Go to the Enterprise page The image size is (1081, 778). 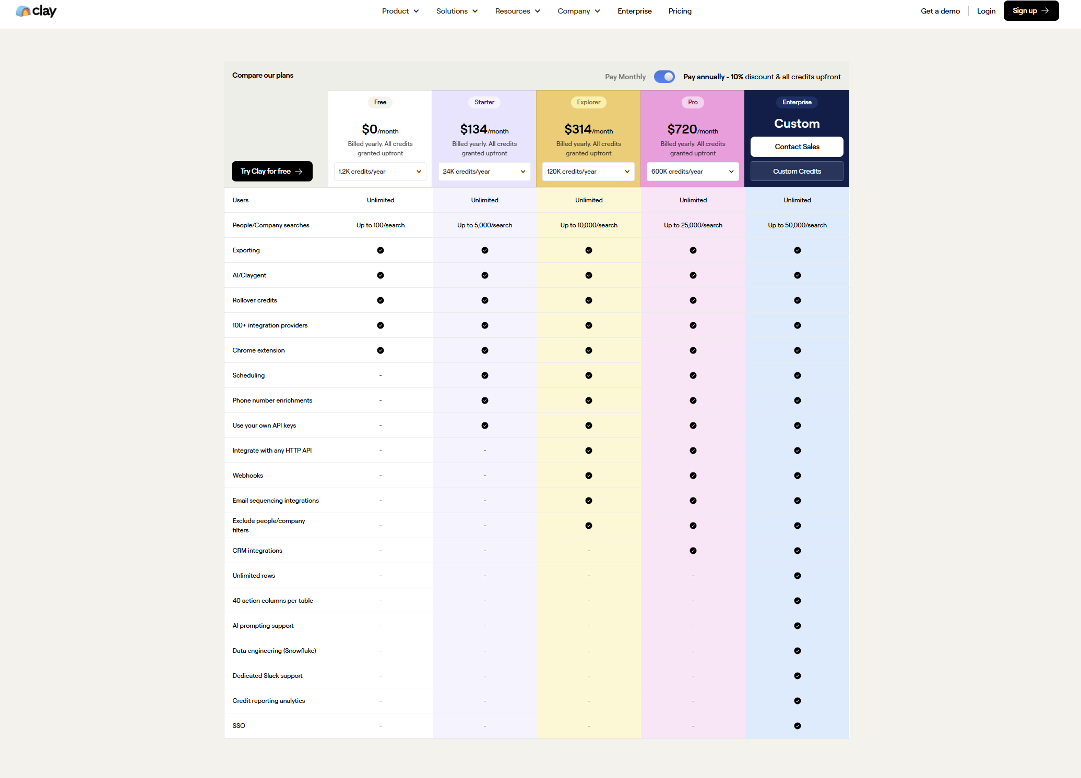click(x=634, y=11)
